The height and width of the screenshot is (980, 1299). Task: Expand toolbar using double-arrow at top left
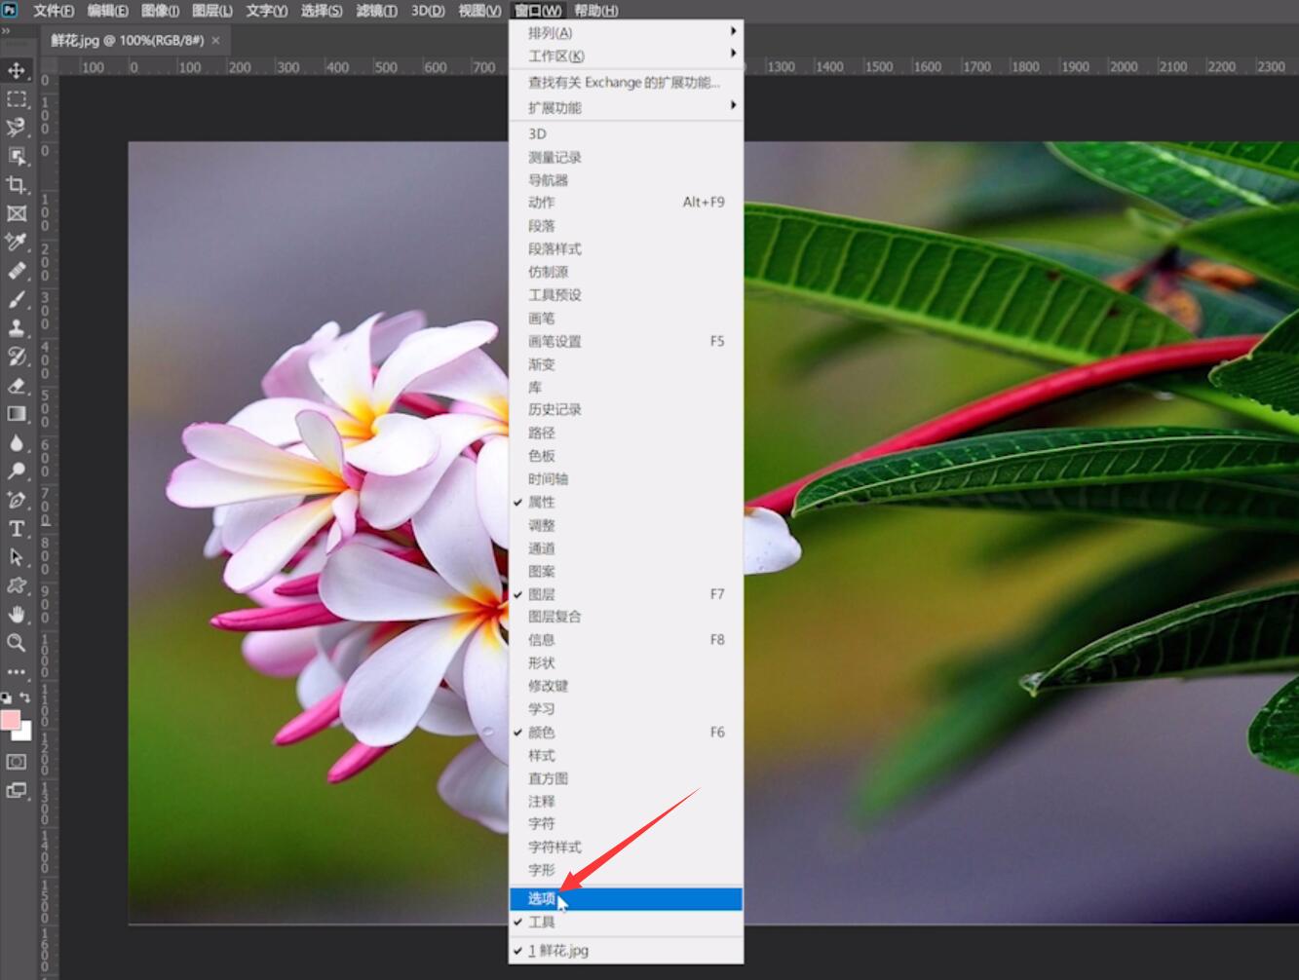(6, 30)
